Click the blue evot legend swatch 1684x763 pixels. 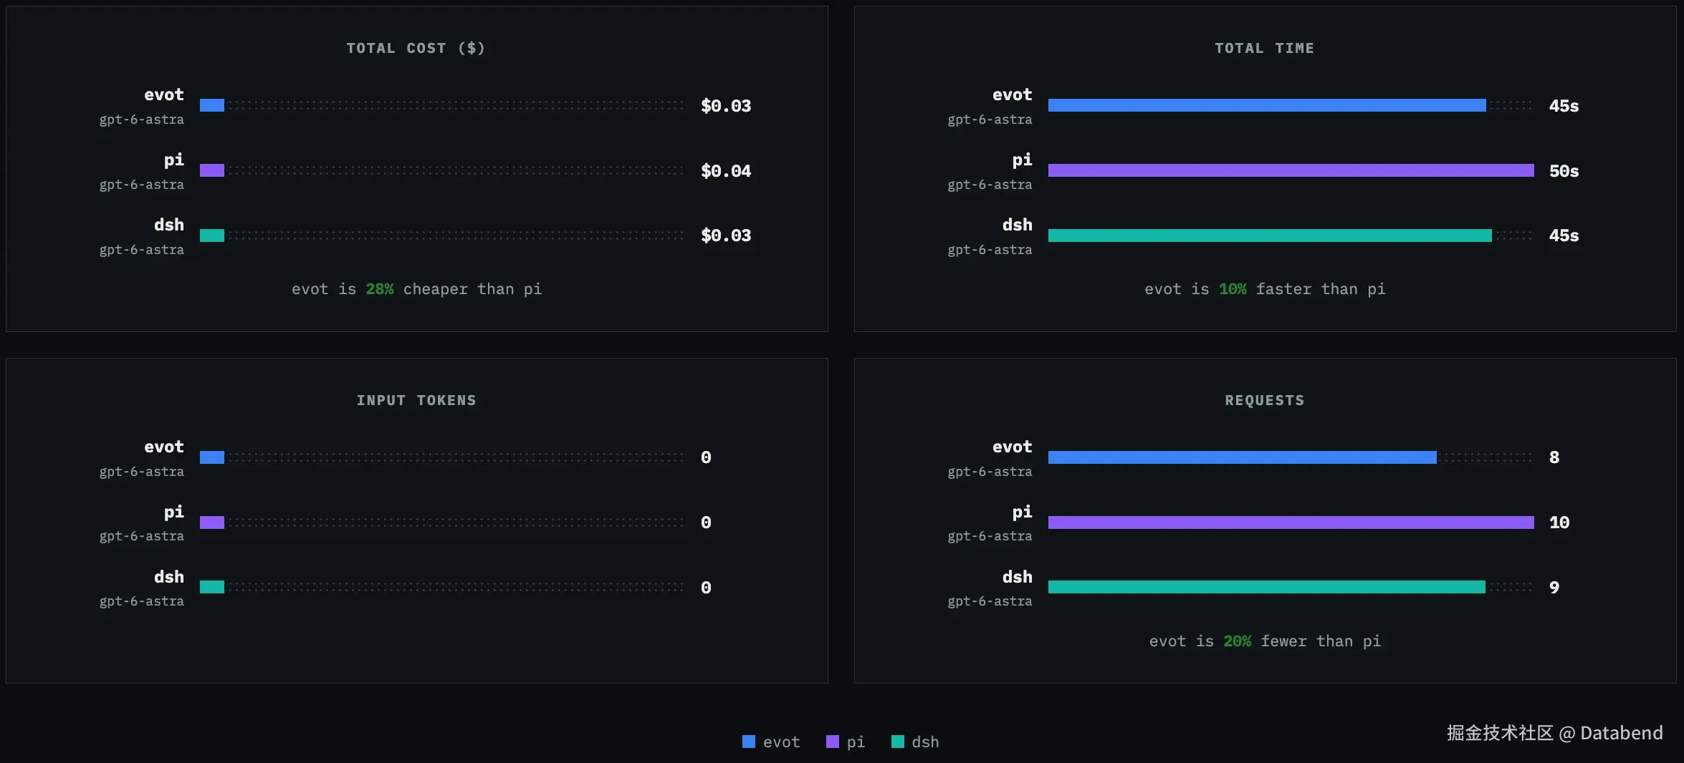point(749,742)
